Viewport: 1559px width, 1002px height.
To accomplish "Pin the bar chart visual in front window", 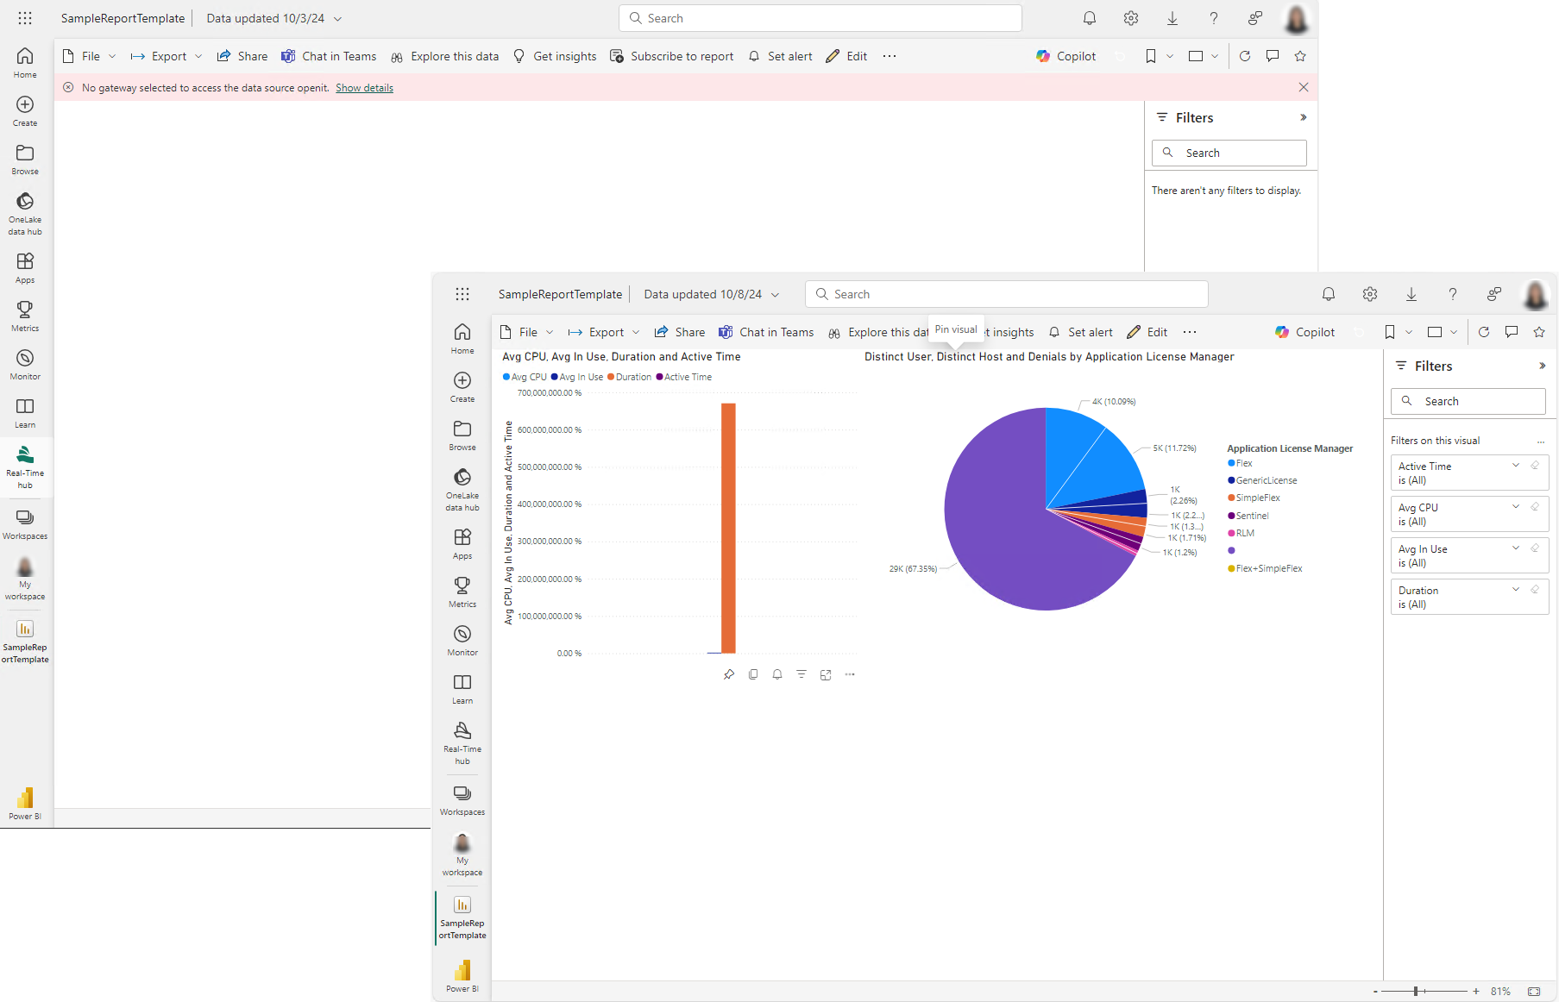I will (729, 674).
